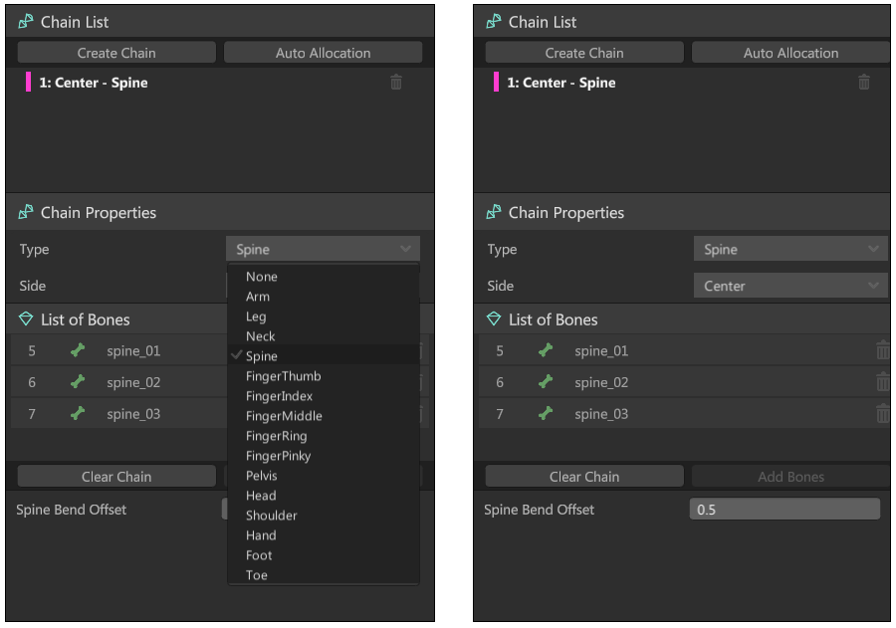The image size is (896, 628).
Task: Pick the Shoulder option from the dropdown list
Action: [272, 516]
